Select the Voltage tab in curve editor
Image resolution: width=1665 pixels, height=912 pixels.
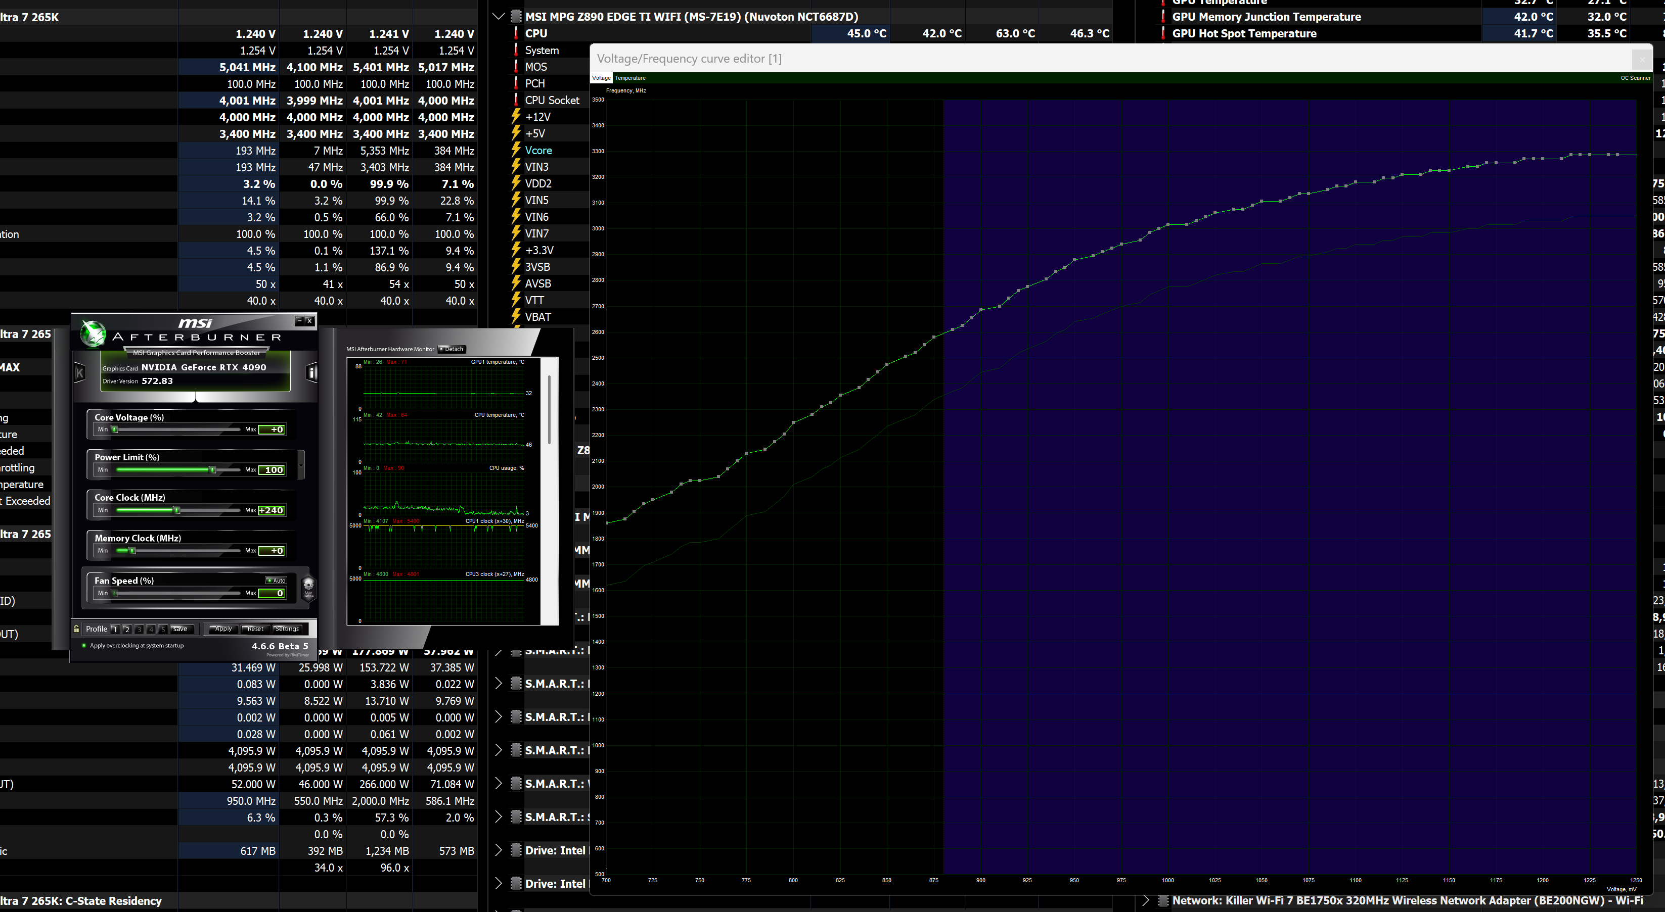(x=601, y=78)
